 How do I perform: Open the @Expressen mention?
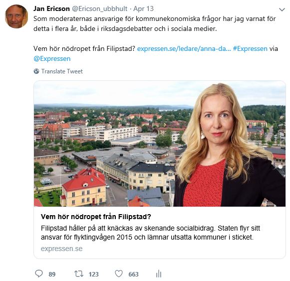pyautogui.click(x=52, y=58)
